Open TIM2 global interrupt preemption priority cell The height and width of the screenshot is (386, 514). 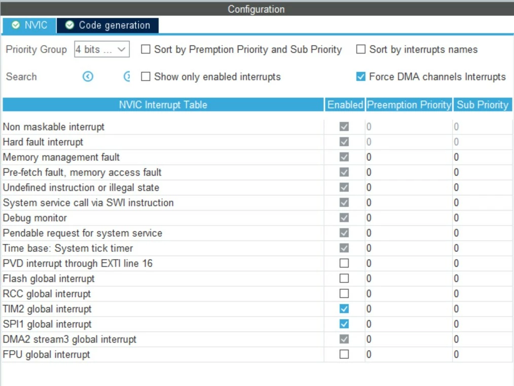[x=409, y=309]
